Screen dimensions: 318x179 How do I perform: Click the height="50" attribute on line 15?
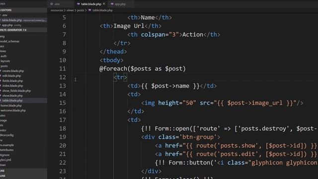(177, 103)
